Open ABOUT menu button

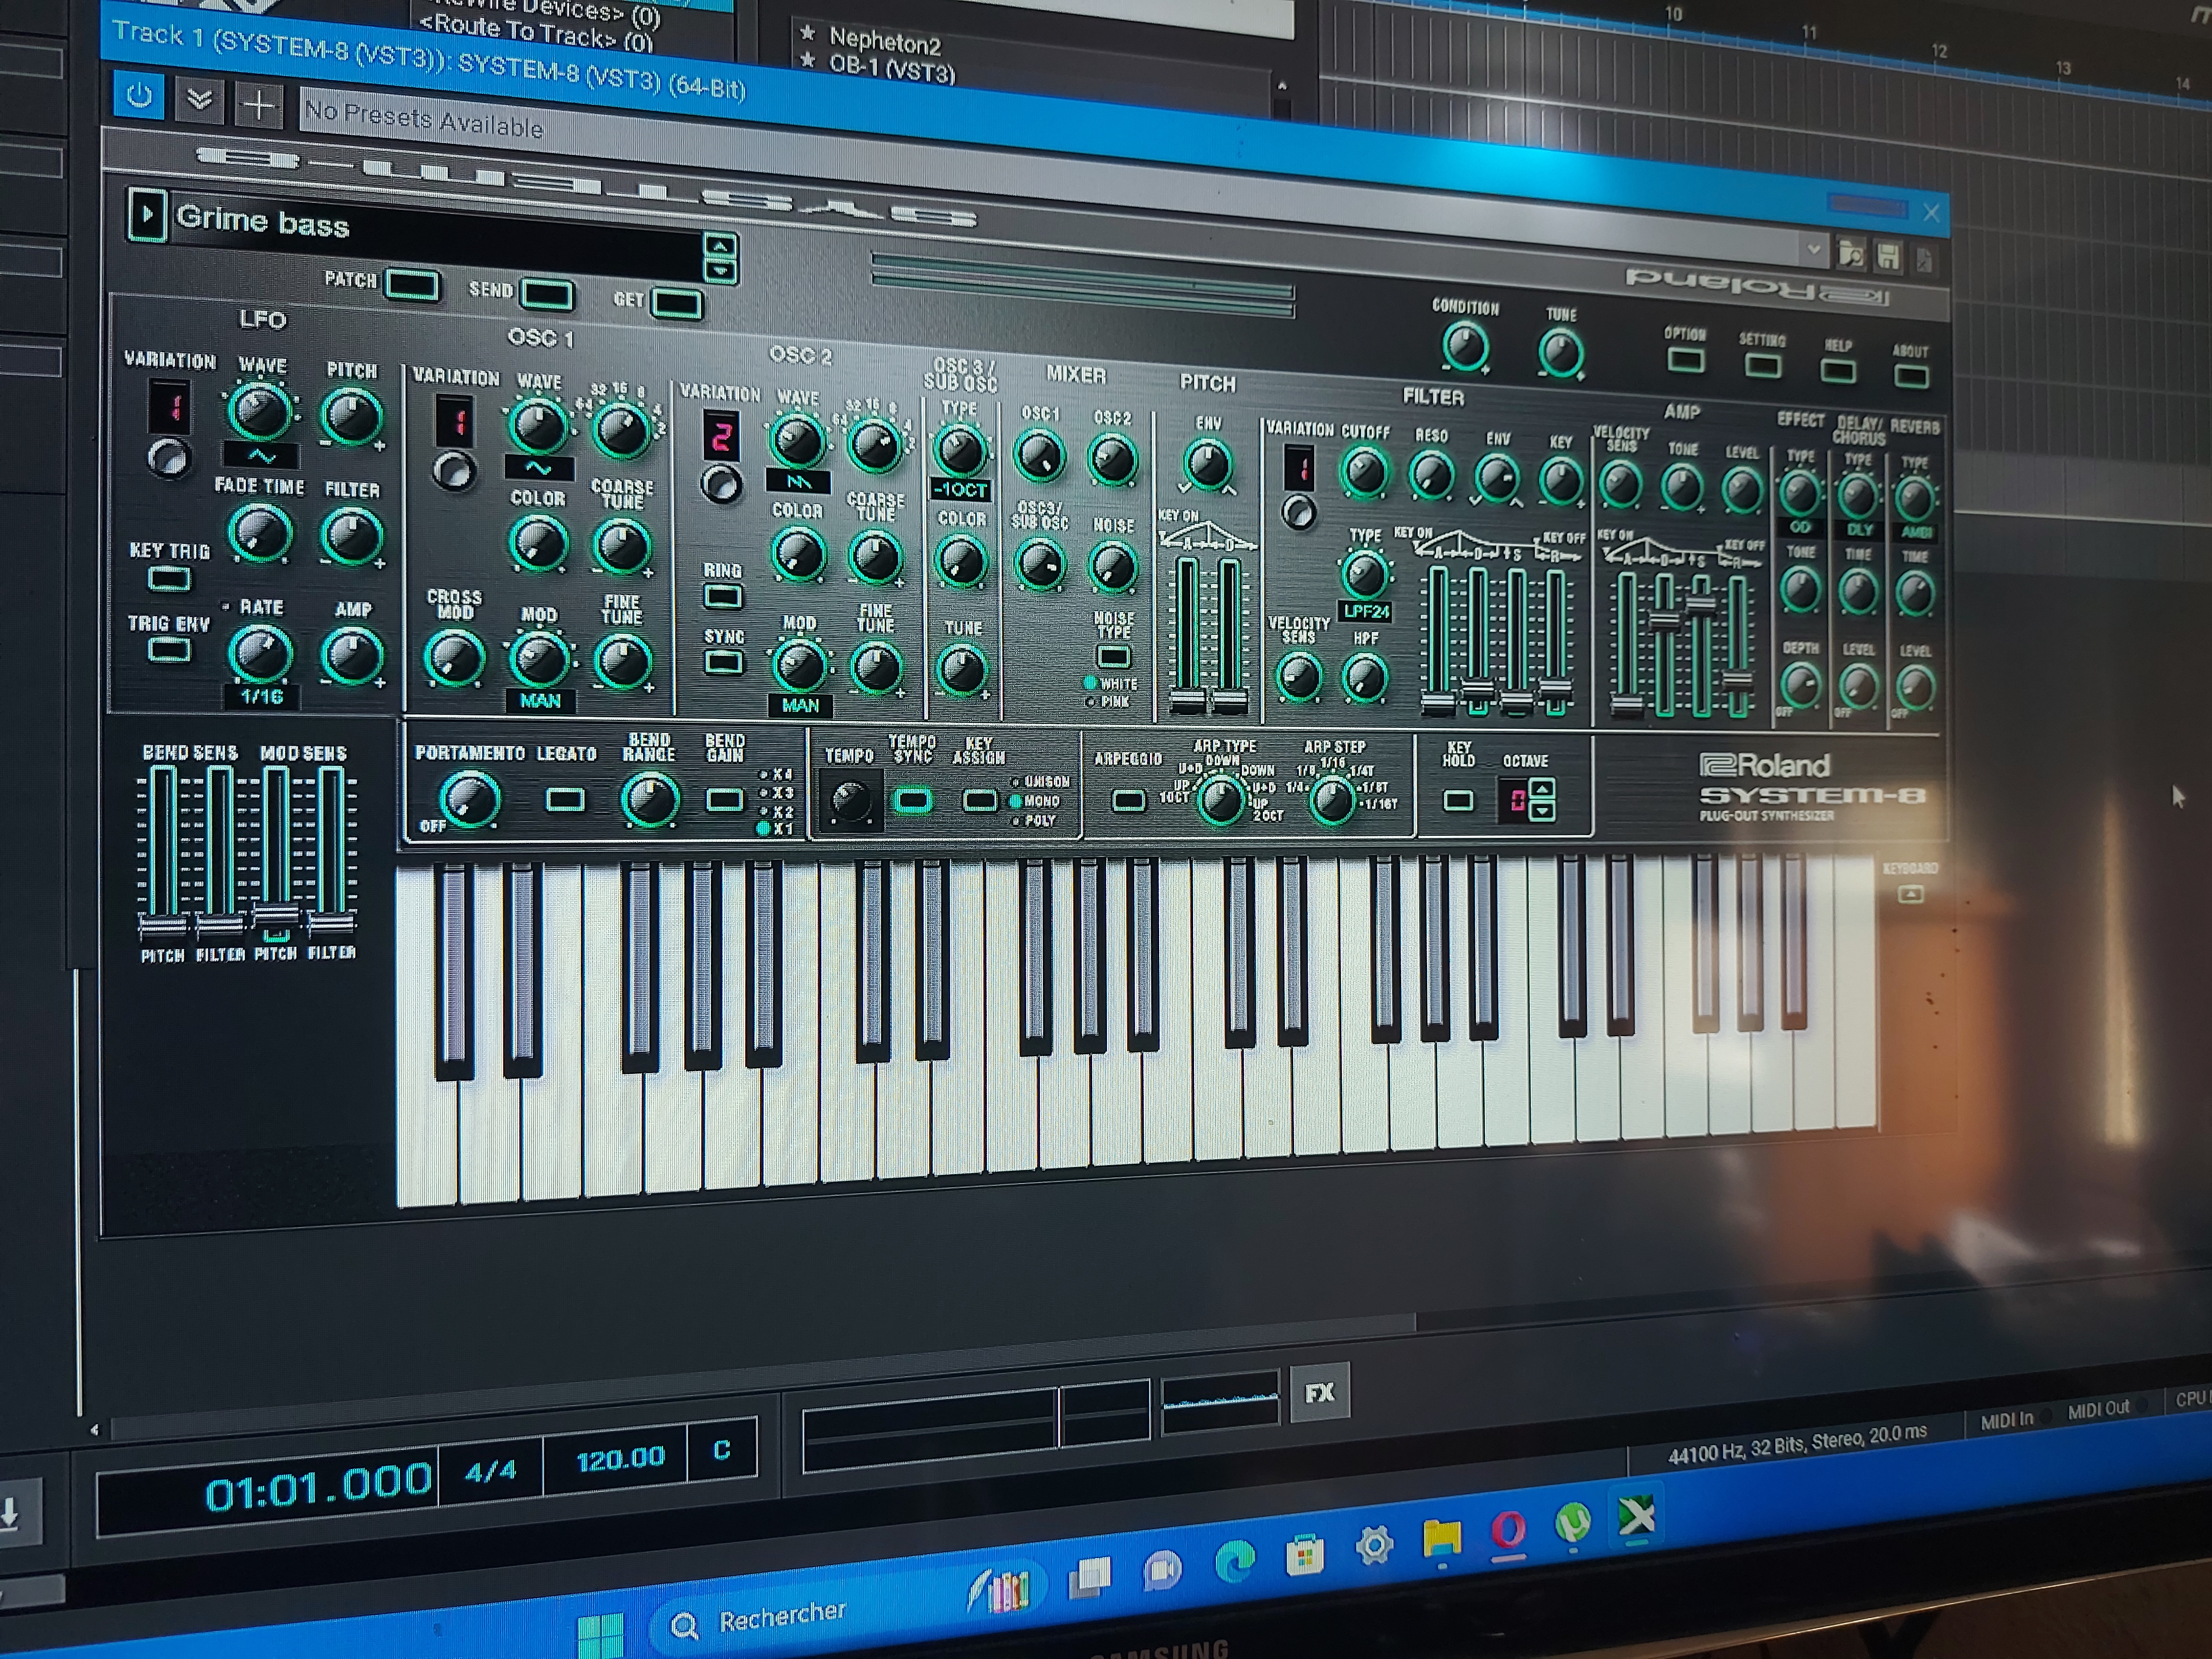point(1911,377)
